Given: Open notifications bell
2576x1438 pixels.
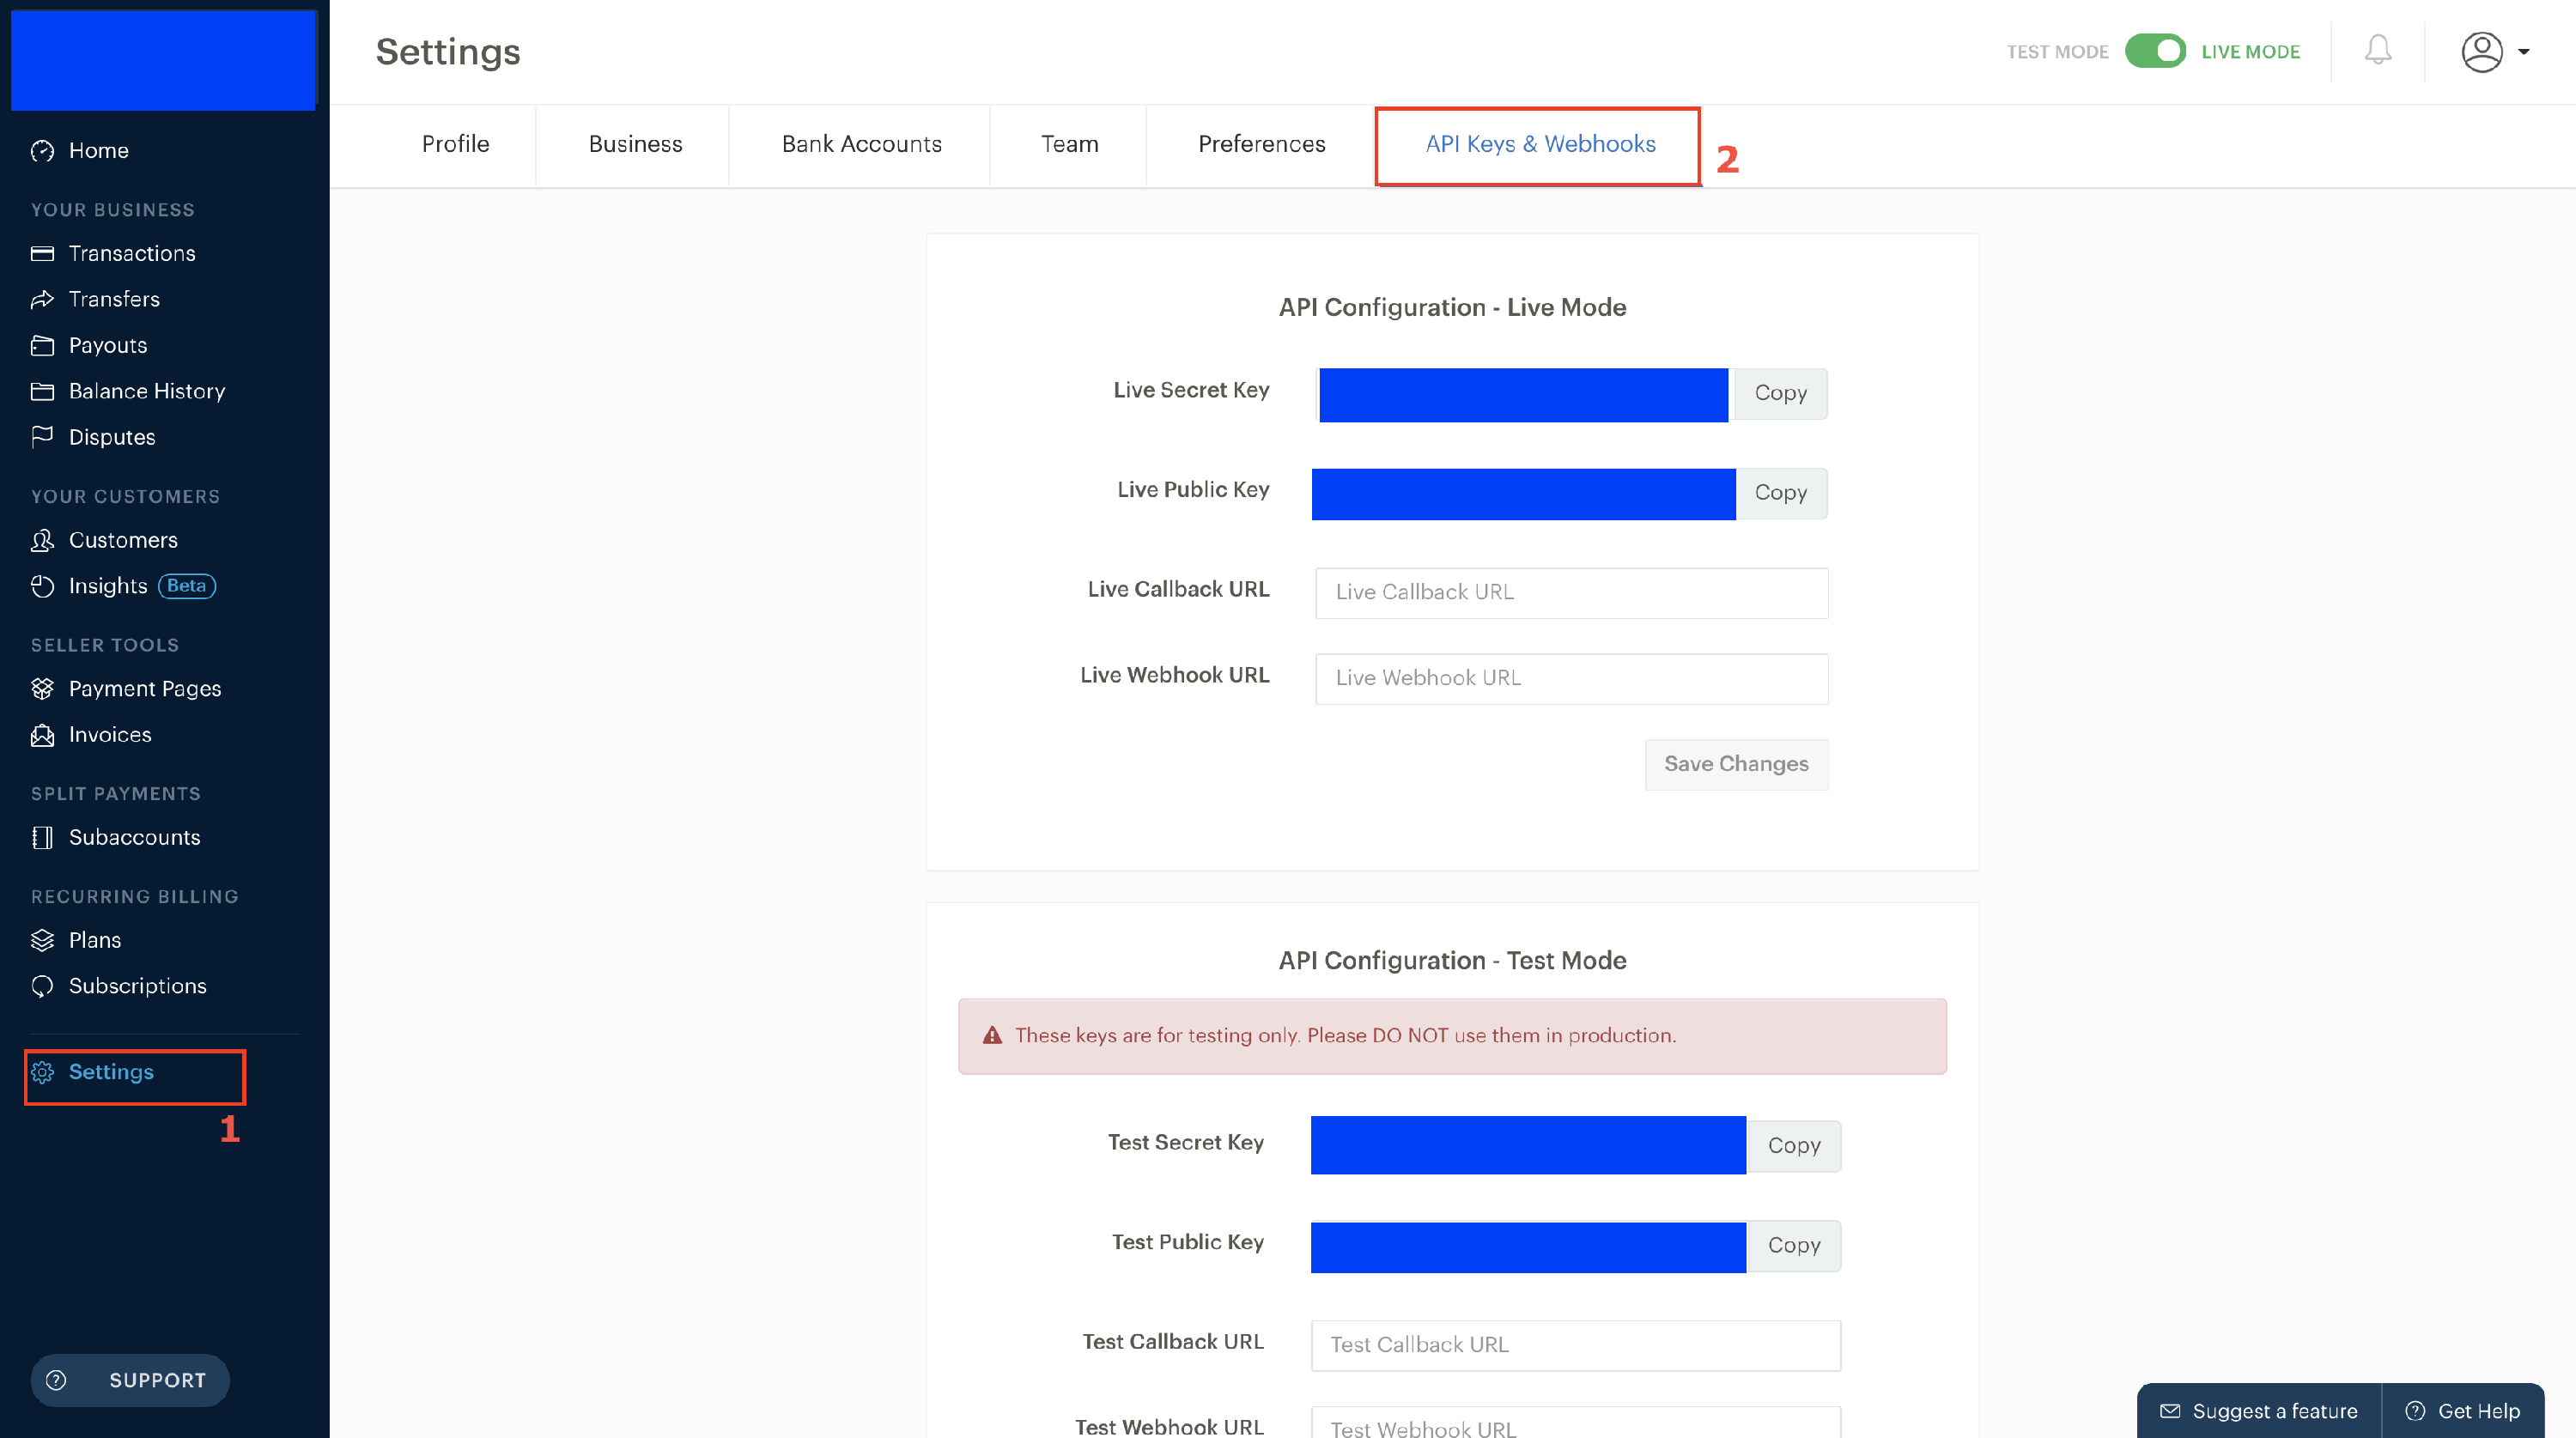Looking at the screenshot, I should 2378,50.
